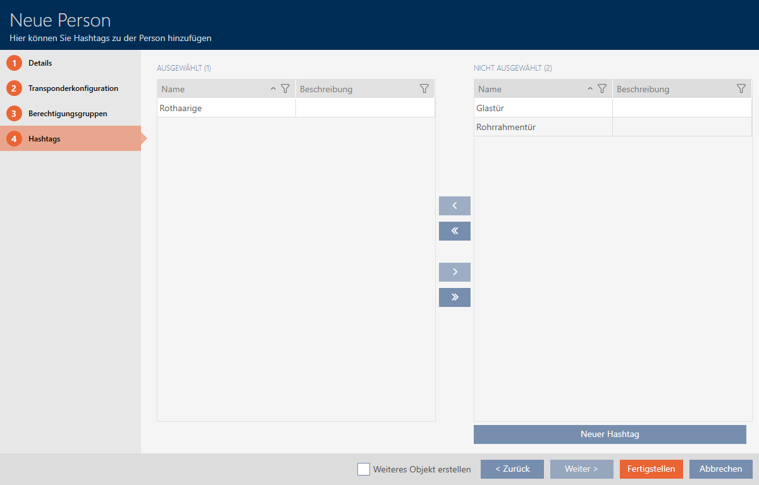Image resolution: width=759 pixels, height=485 pixels.
Task: Click filter icon on selected Beschreibung column
Action: point(424,89)
